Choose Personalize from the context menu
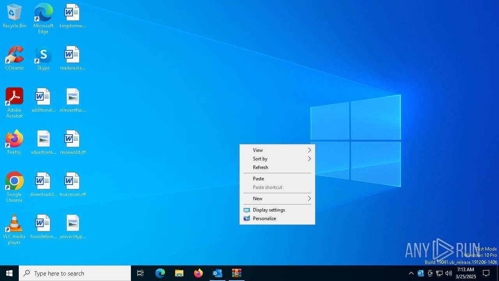499x281 pixels. pos(277,219)
